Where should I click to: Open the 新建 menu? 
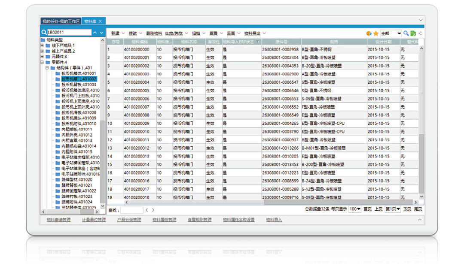tap(115, 33)
